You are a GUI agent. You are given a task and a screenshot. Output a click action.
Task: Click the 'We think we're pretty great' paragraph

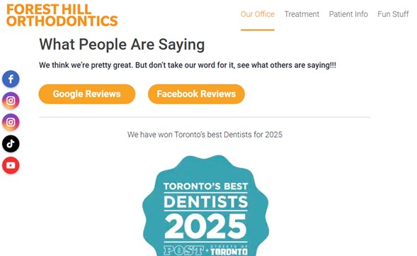[x=188, y=65]
